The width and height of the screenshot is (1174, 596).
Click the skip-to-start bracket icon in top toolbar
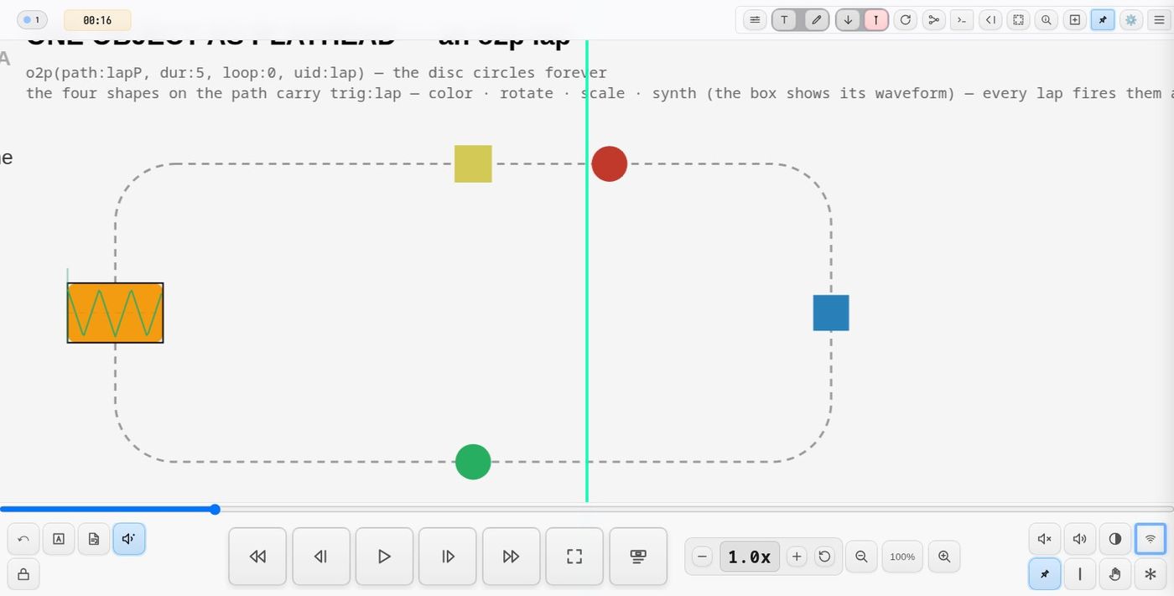[x=990, y=20]
